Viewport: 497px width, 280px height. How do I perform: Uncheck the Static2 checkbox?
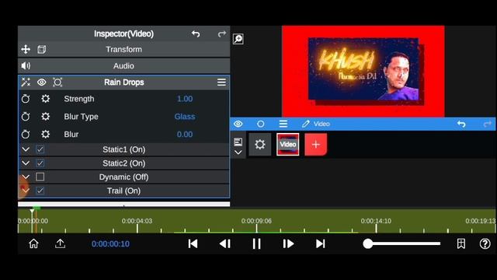coord(40,163)
